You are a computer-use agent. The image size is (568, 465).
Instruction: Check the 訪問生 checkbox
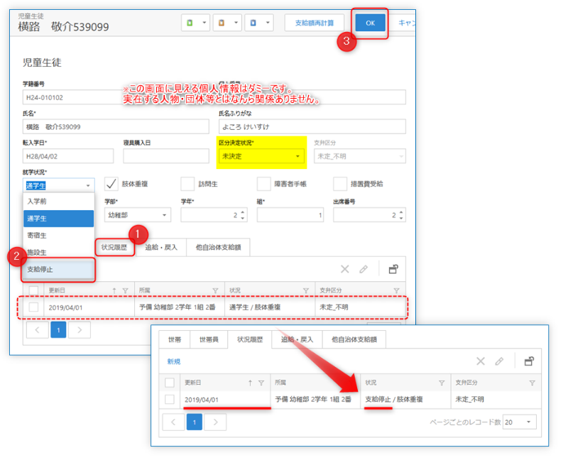tap(187, 184)
